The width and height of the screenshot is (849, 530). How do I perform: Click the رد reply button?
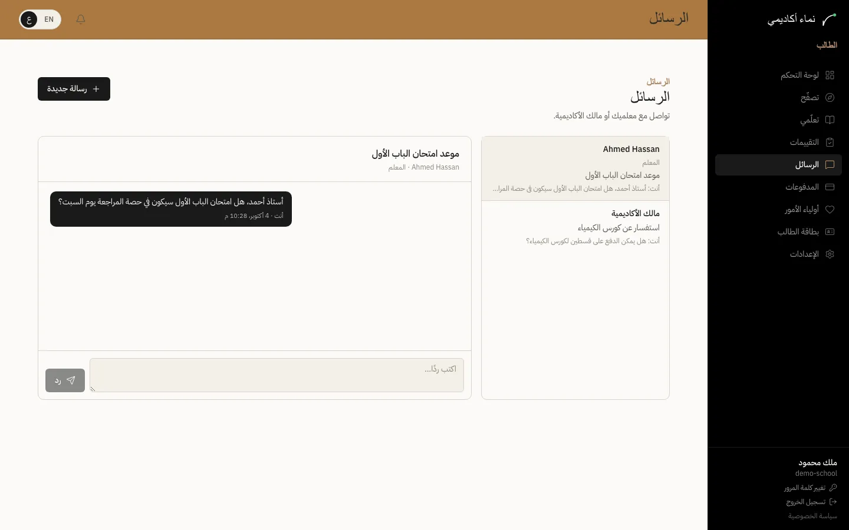click(65, 380)
